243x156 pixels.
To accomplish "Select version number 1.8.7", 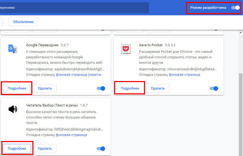I will [84, 105].
